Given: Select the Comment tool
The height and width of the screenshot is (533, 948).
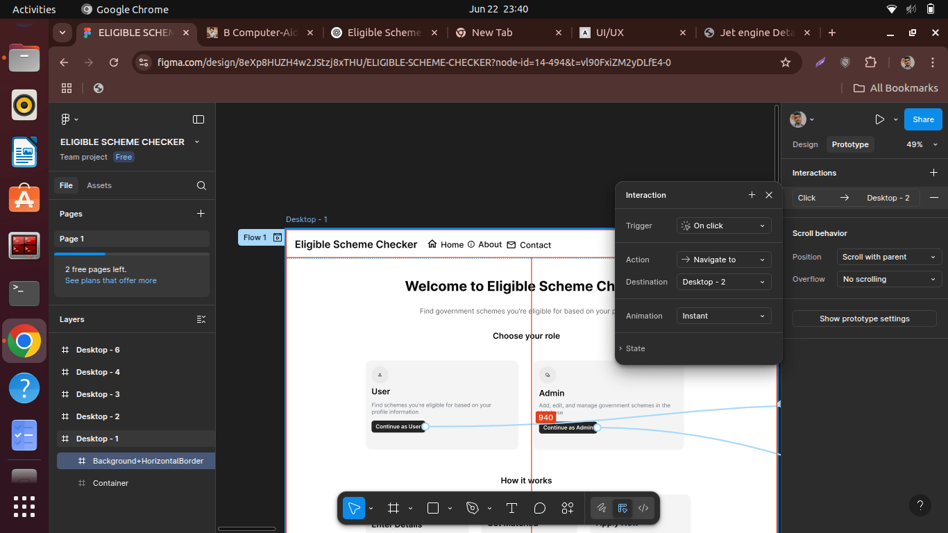Looking at the screenshot, I should click(x=540, y=508).
